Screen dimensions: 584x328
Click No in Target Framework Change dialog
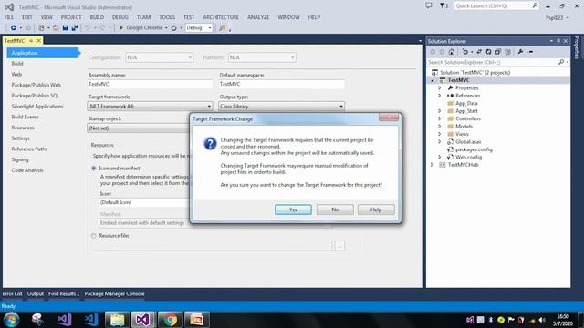pyautogui.click(x=335, y=210)
